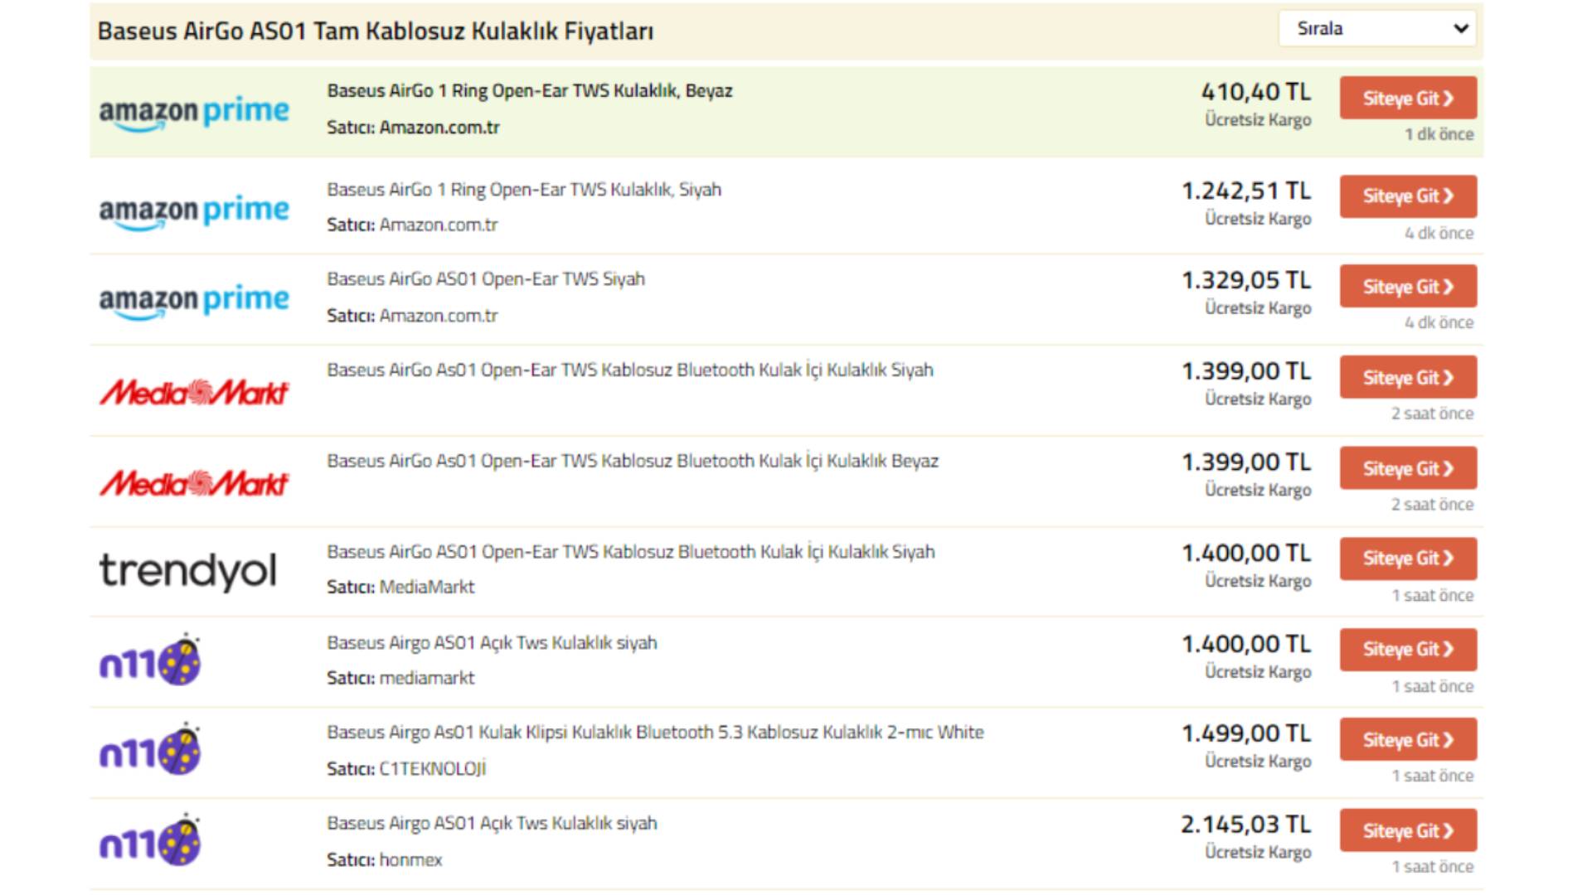Image resolution: width=1592 pixels, height=895 pixels.
Task: Open Baseus AirGo AS01 Open-Ear TWS Siyah link
Action: (x=486, y=279)
